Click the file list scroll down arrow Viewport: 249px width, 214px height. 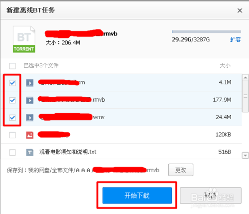(246, 156)
